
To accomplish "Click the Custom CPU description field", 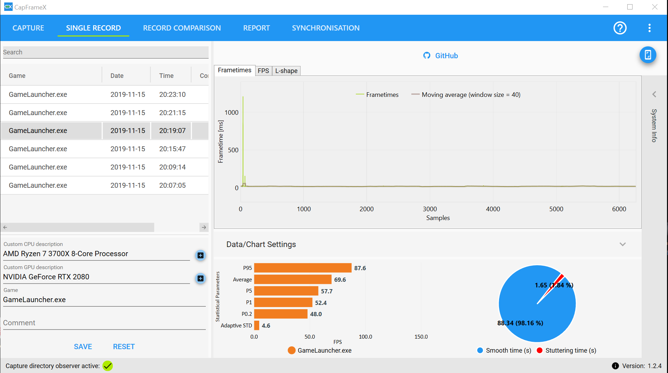I will pos(97,254).
